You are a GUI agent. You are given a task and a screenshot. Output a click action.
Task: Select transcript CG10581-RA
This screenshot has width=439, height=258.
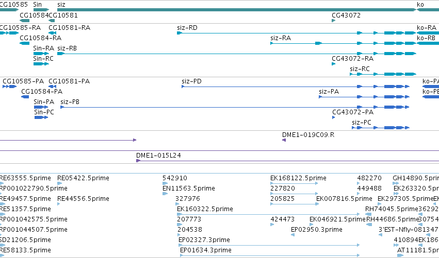70,28
